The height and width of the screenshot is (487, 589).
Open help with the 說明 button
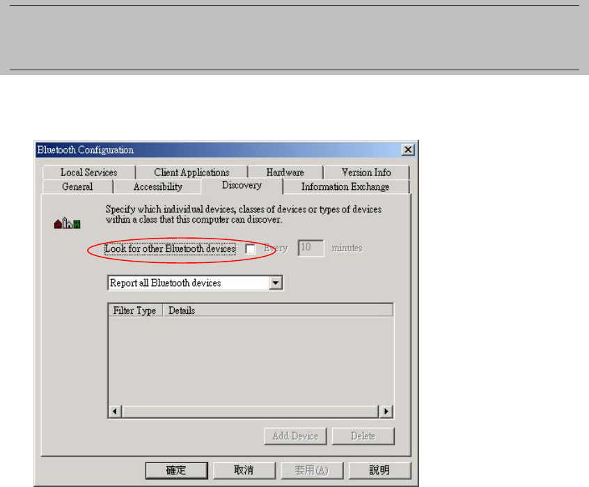click(x=379, y=470)
